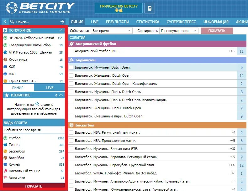
Task: Click count 12 for Женщины. Dutch Open
Action: coord(241,75)
